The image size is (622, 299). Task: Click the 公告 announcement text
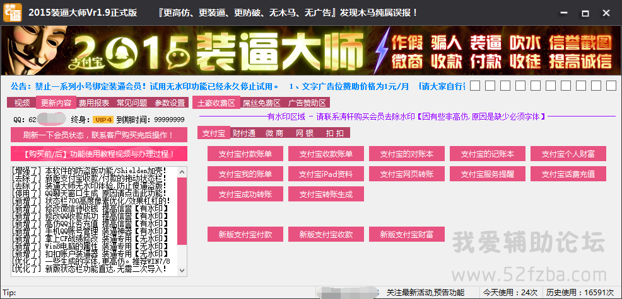pyautogui.click(x=144, y=86)
